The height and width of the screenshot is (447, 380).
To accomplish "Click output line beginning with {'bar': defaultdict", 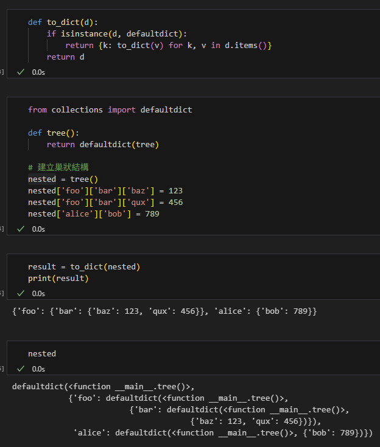I will (239, 410).
